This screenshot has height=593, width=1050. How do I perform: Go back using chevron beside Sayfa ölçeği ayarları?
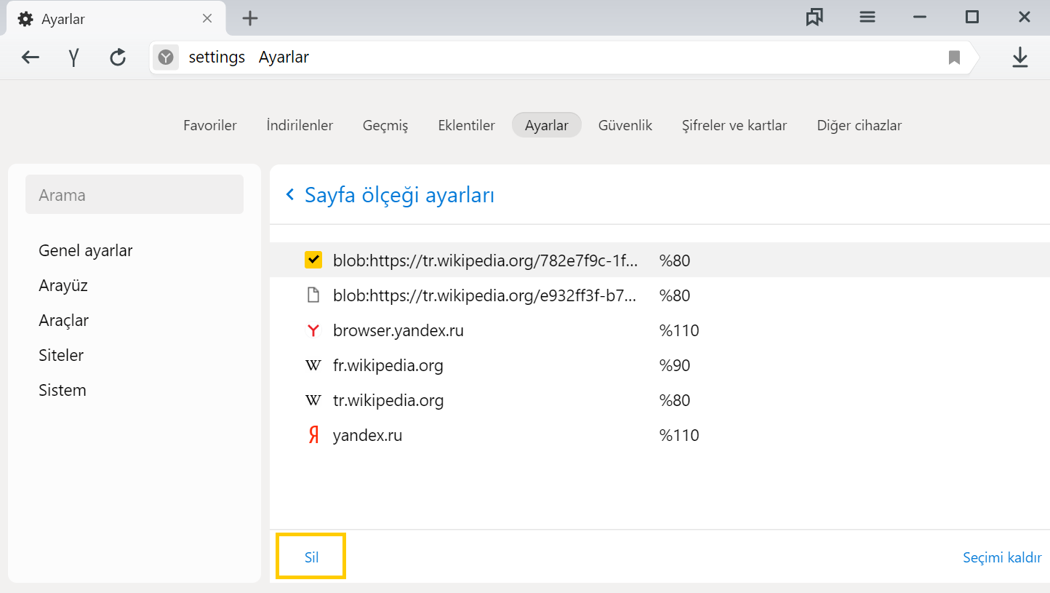click(x=290, y=194)
